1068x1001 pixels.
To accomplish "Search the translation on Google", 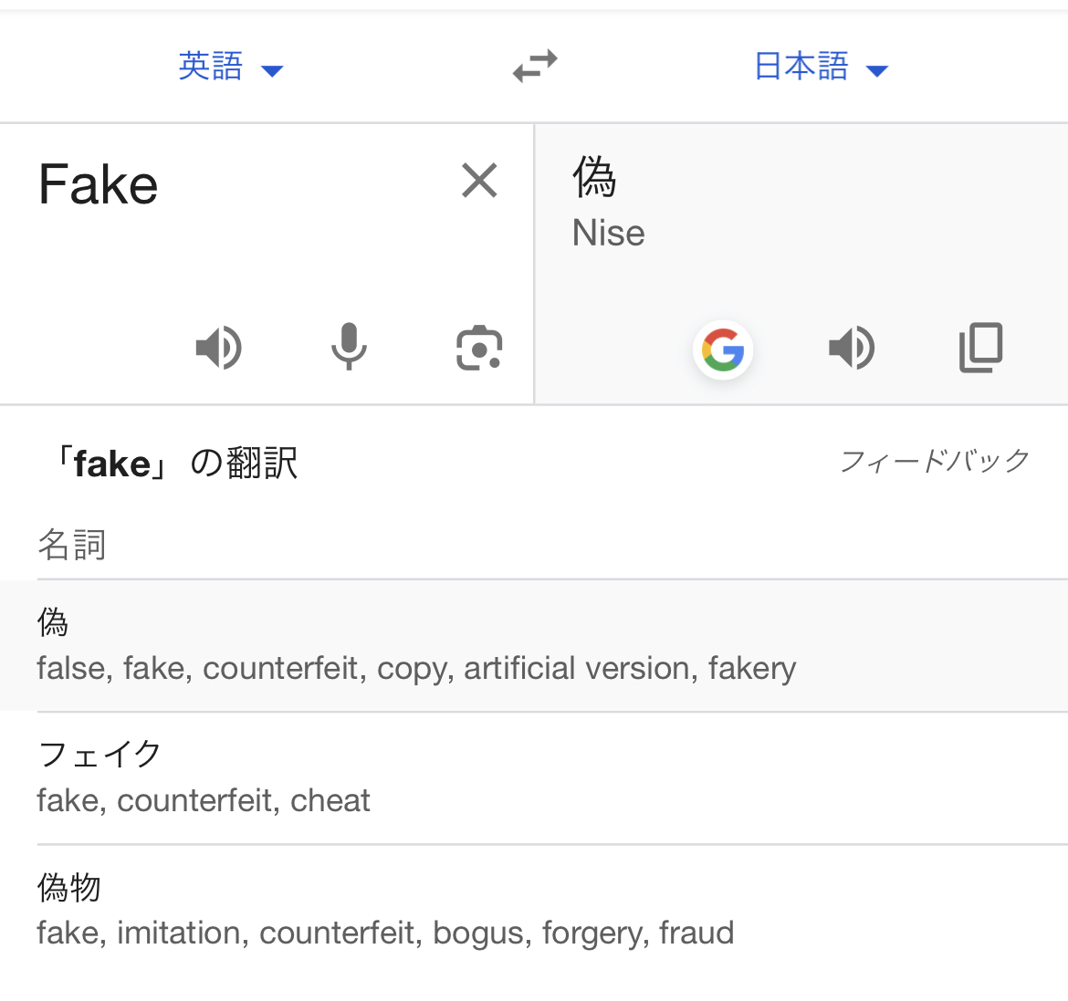I will (723, 349).
